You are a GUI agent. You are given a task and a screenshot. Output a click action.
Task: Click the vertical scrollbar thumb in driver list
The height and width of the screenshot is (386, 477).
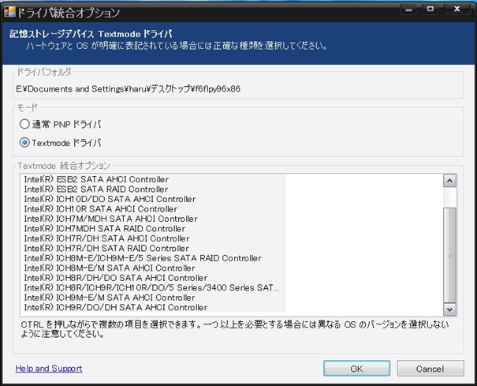[x=449, y=255]
